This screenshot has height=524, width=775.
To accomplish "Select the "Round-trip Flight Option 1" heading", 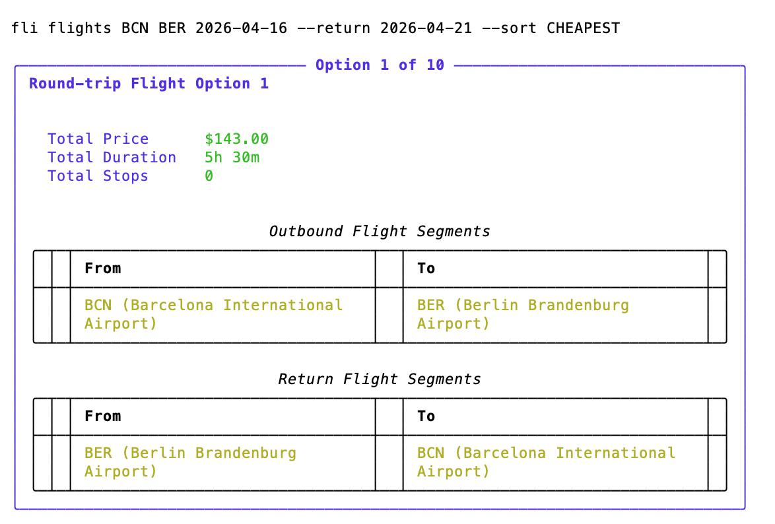I will pyautogui.click(x=149, y=83).
